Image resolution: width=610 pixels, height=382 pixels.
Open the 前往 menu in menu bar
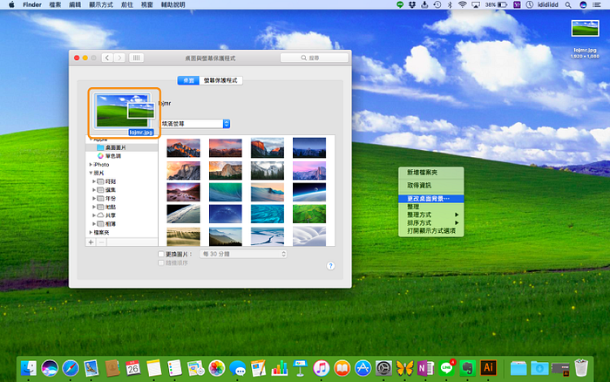[x=127, y=4]
